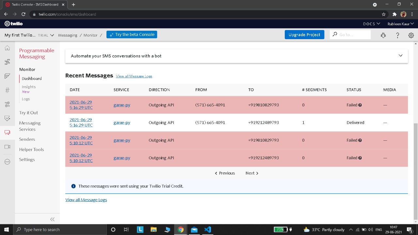The width and height of the screenshot is (418, 235).
Task: Click the Twilio logo
Action: (x=14, y=23)
